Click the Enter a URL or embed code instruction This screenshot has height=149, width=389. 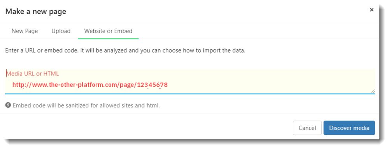[125, 51]
